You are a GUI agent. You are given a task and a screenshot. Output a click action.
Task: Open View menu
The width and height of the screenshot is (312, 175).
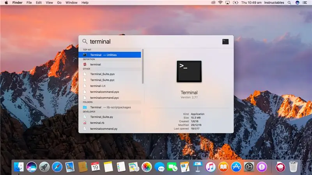(49, 3)
